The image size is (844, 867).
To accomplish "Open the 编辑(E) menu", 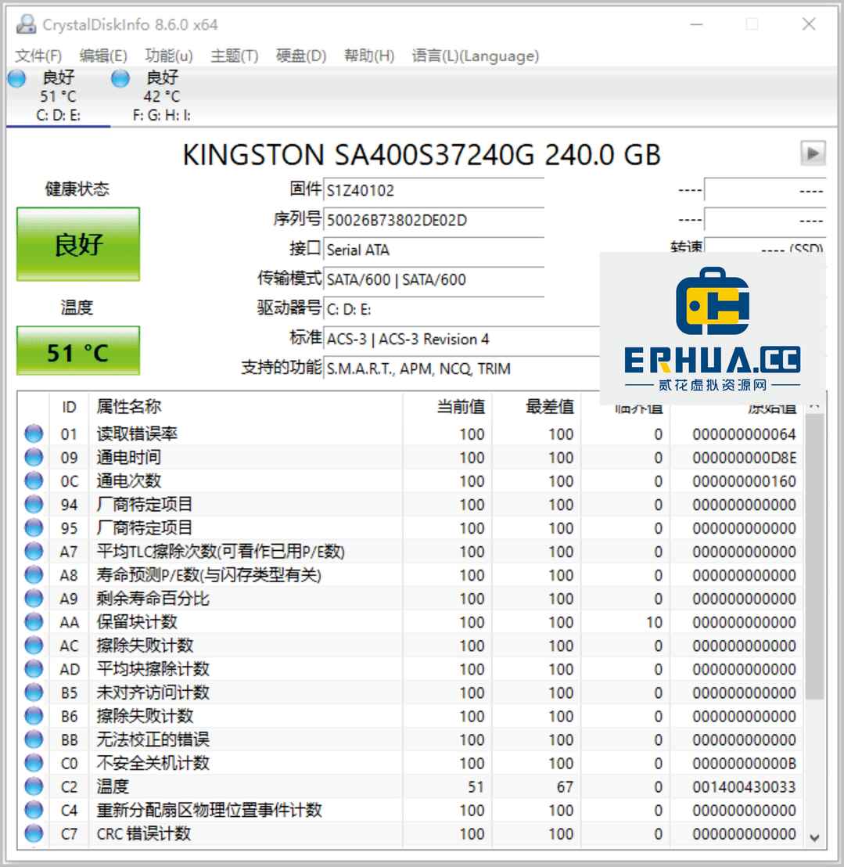I will pos(102,56).
